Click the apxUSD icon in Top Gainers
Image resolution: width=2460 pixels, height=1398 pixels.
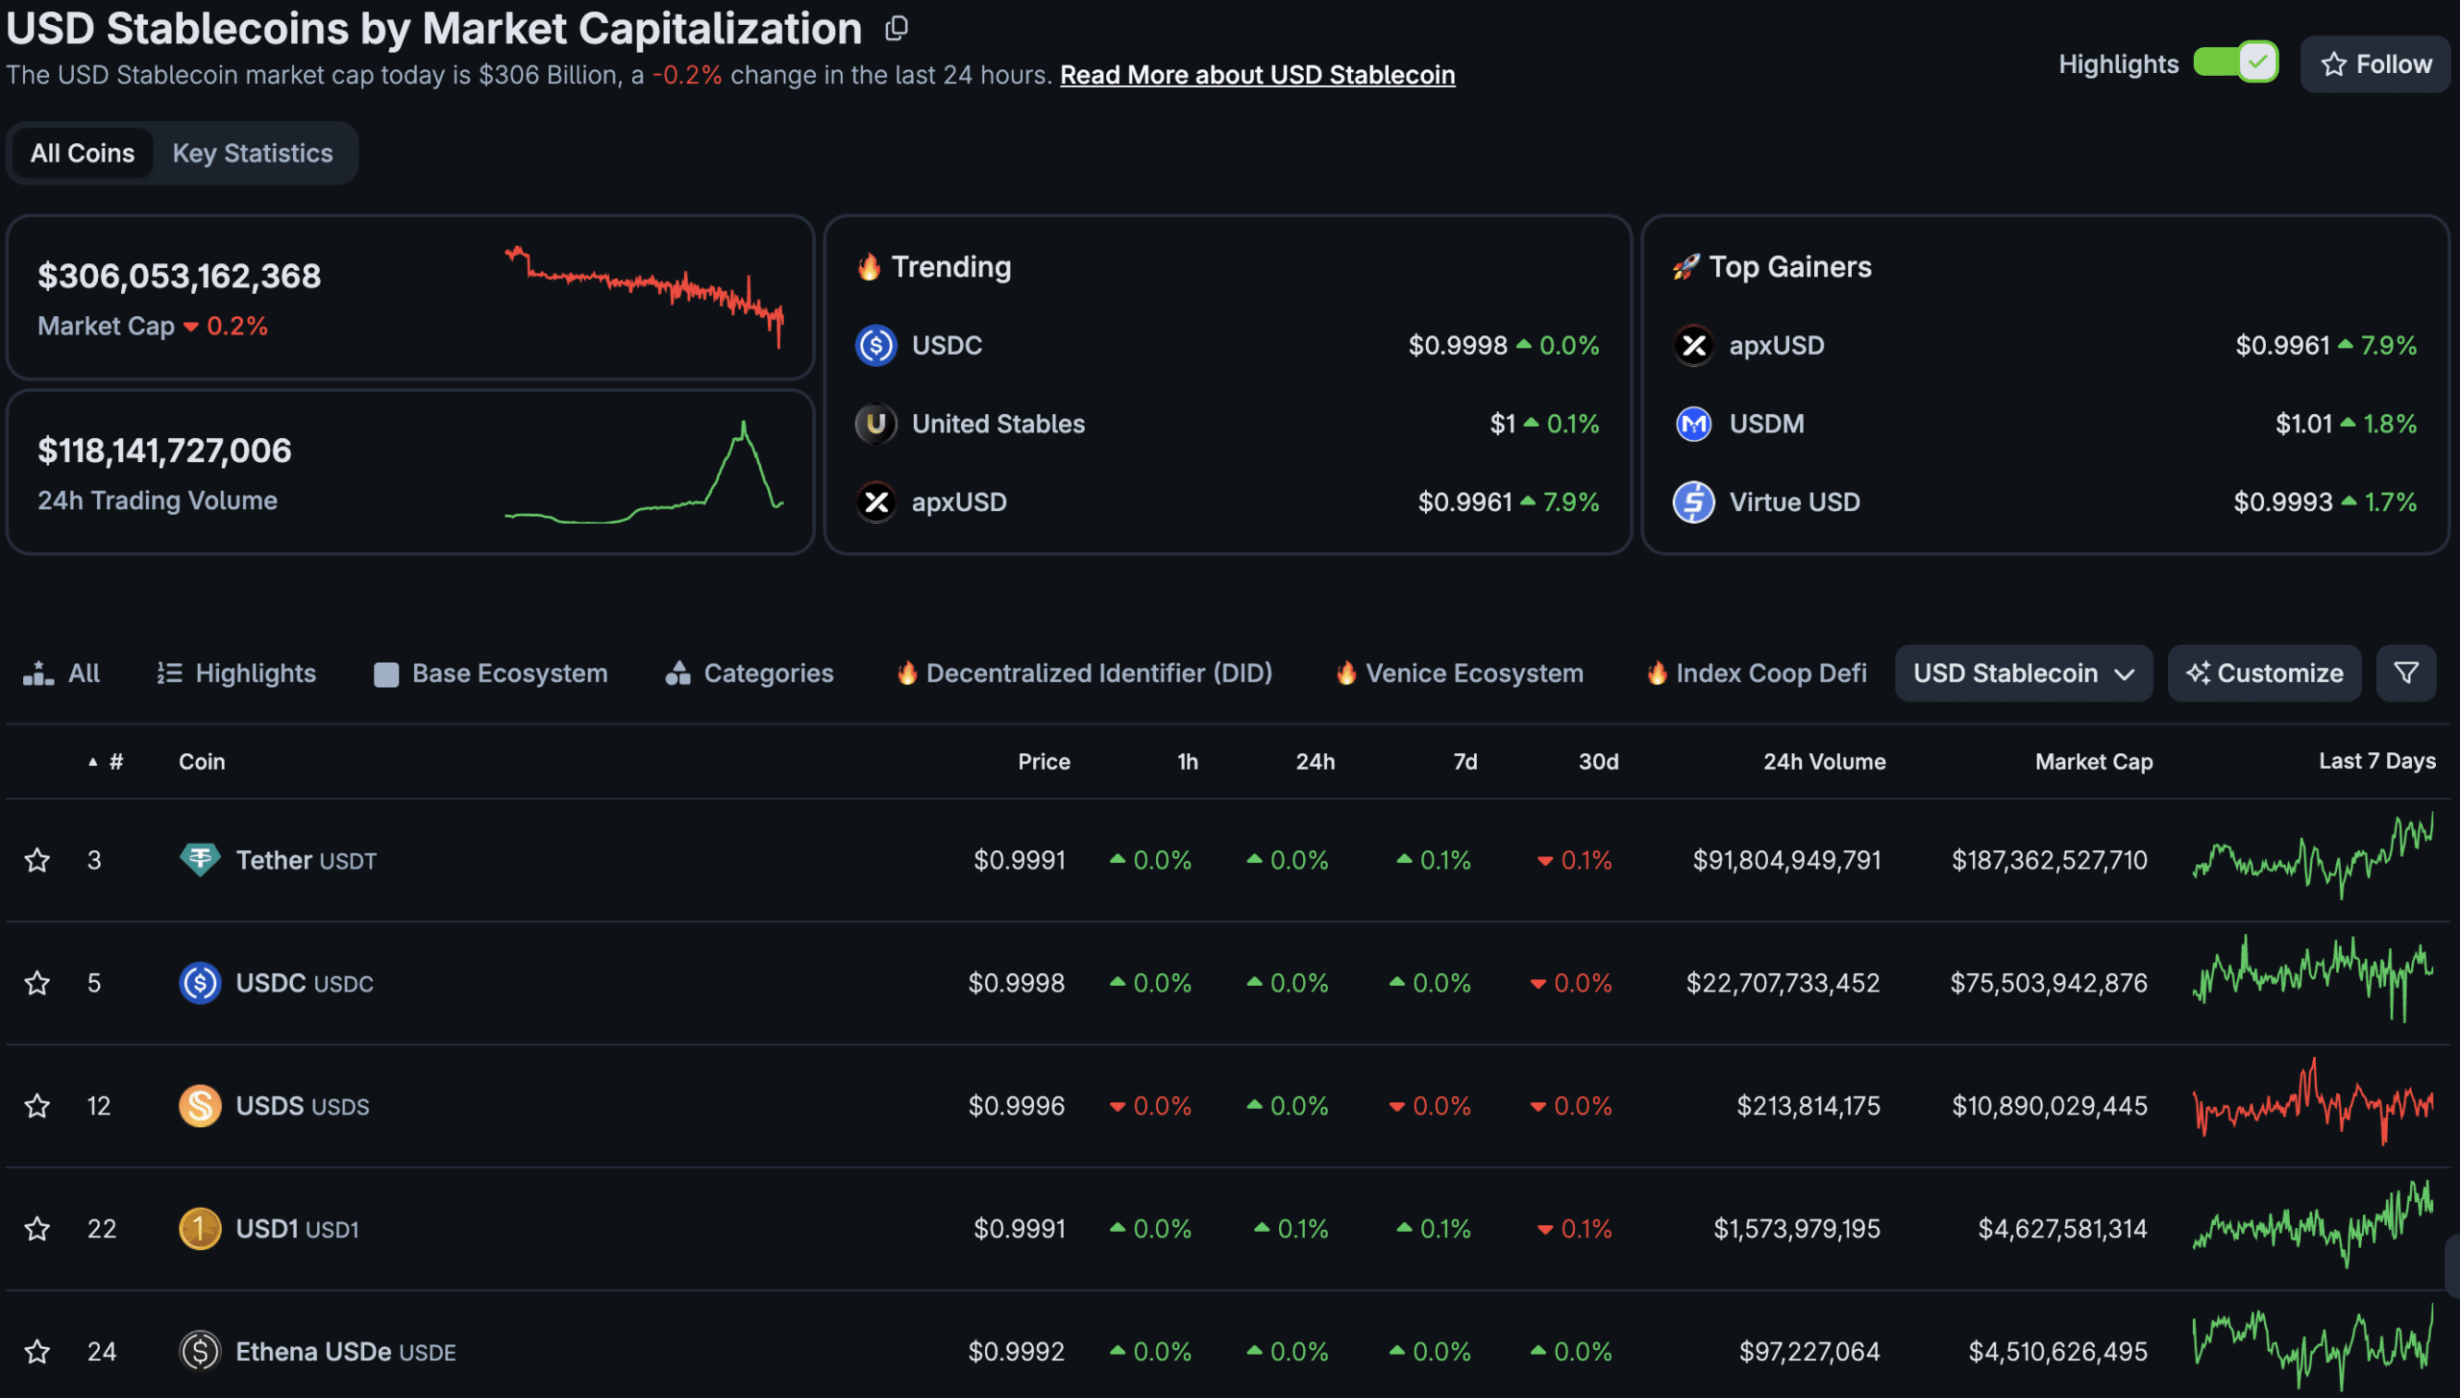[1694, 345]
